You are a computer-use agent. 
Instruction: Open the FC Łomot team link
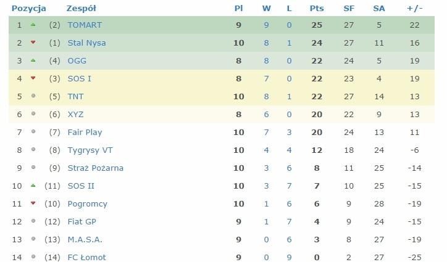pyautogui.click(x=86, y=258)
